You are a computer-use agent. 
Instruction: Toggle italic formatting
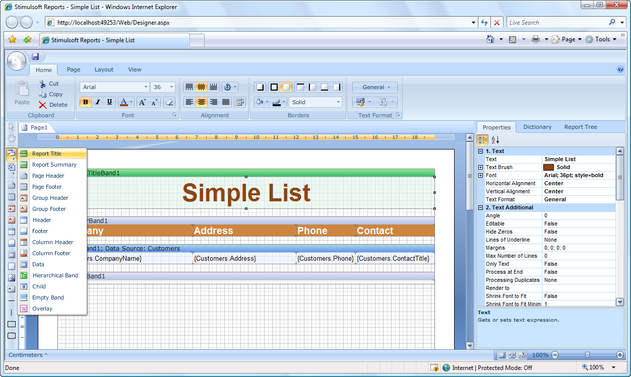[98, 102]
